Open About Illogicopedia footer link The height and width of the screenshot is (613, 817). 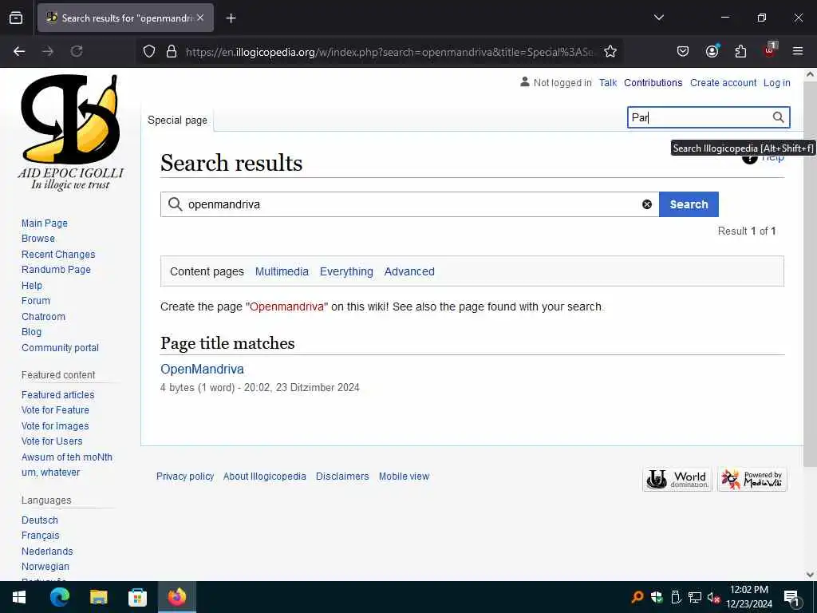pos(264,477)
